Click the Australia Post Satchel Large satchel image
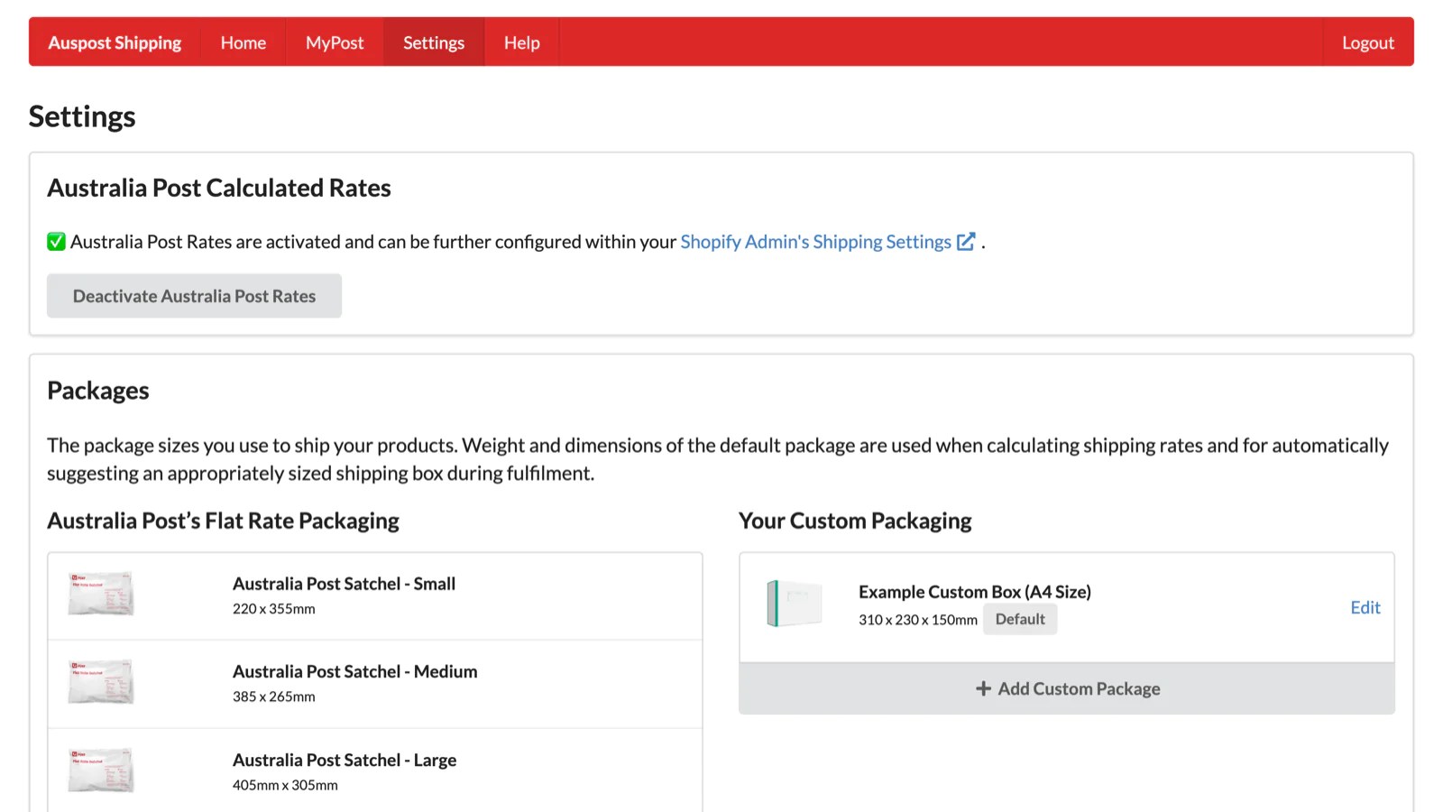The height and width of the screenshot is (812, 1443). (99, 770)
